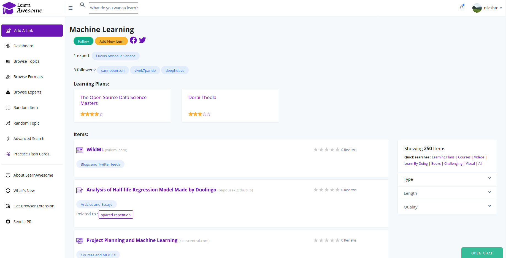Screen dimensions: 506x258
Task: Open the WildML item link
Action: (95, 150)
